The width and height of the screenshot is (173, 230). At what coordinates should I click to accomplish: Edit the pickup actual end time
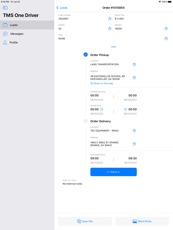(x=125, y=109)
